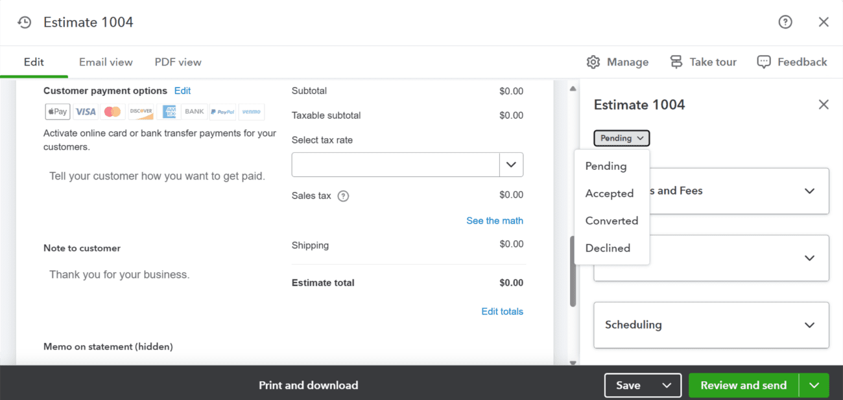
Task: Click the Apple Pay payment icon
Action: click(x=58, y=112)
